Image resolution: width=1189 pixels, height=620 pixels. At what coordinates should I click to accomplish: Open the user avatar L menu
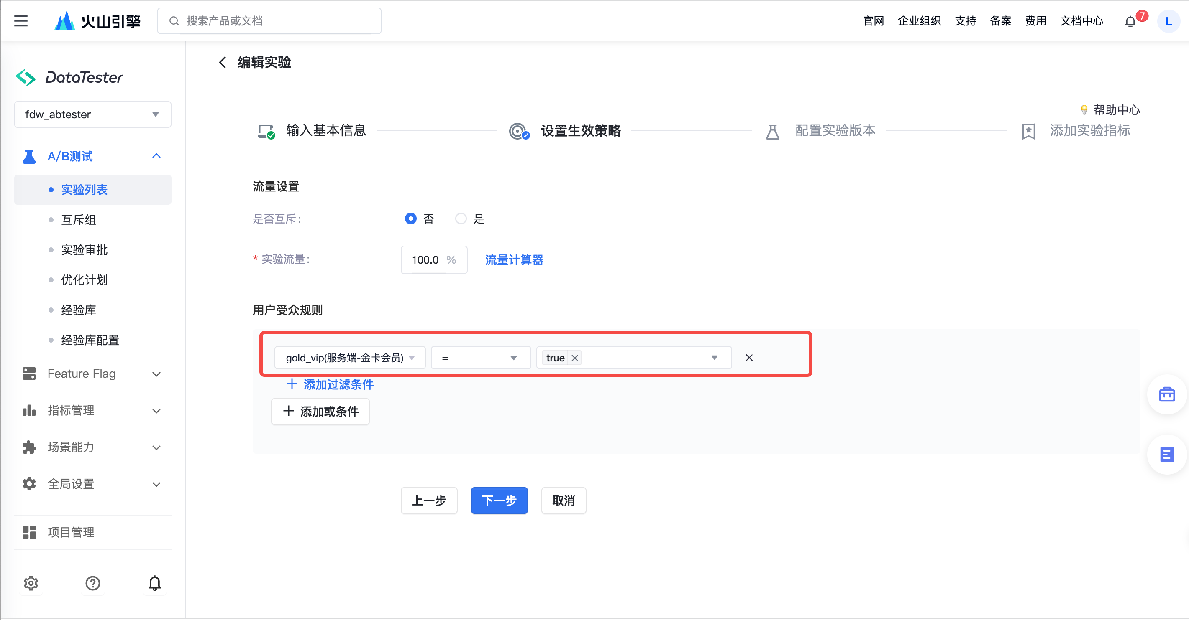pyautogui.click(x=1168, y=21)
